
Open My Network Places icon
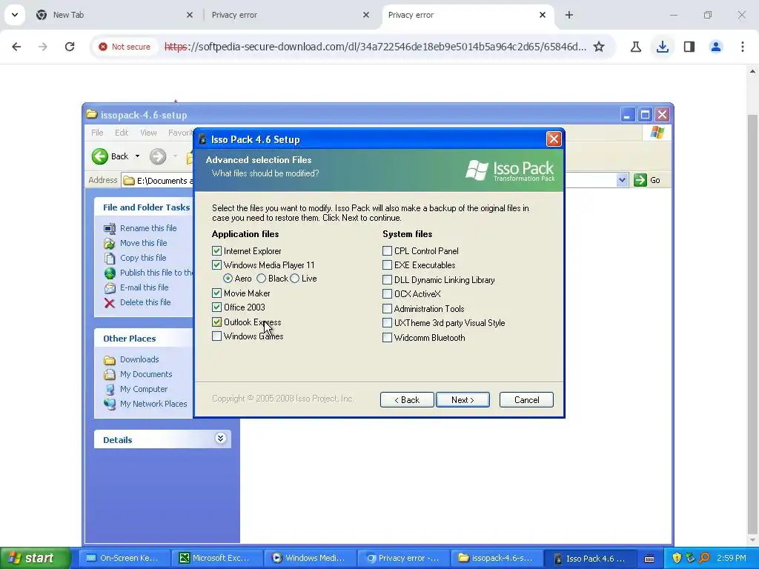click(x=110, y=404)
